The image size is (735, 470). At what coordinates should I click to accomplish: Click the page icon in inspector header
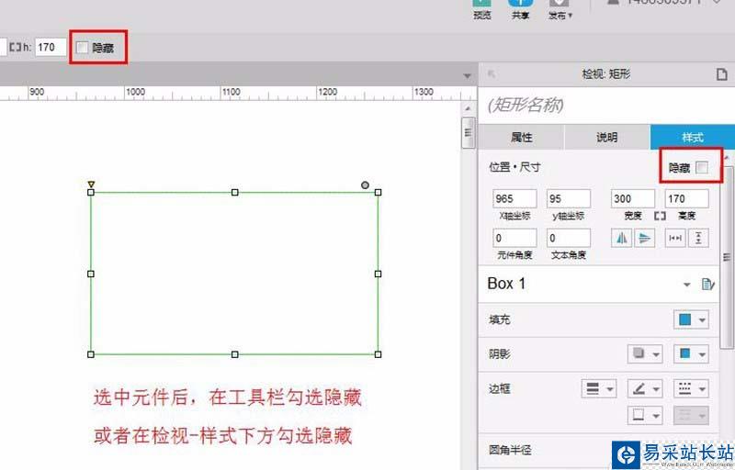point(722,74)
